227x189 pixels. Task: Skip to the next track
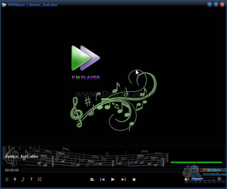(x=124, y=179)
